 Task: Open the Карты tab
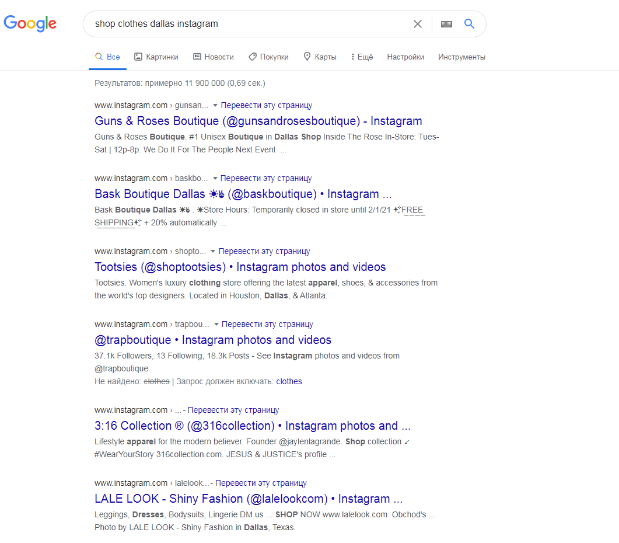[320, 57]
